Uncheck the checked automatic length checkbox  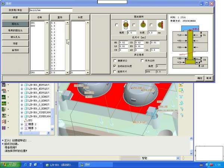(115, 66)
